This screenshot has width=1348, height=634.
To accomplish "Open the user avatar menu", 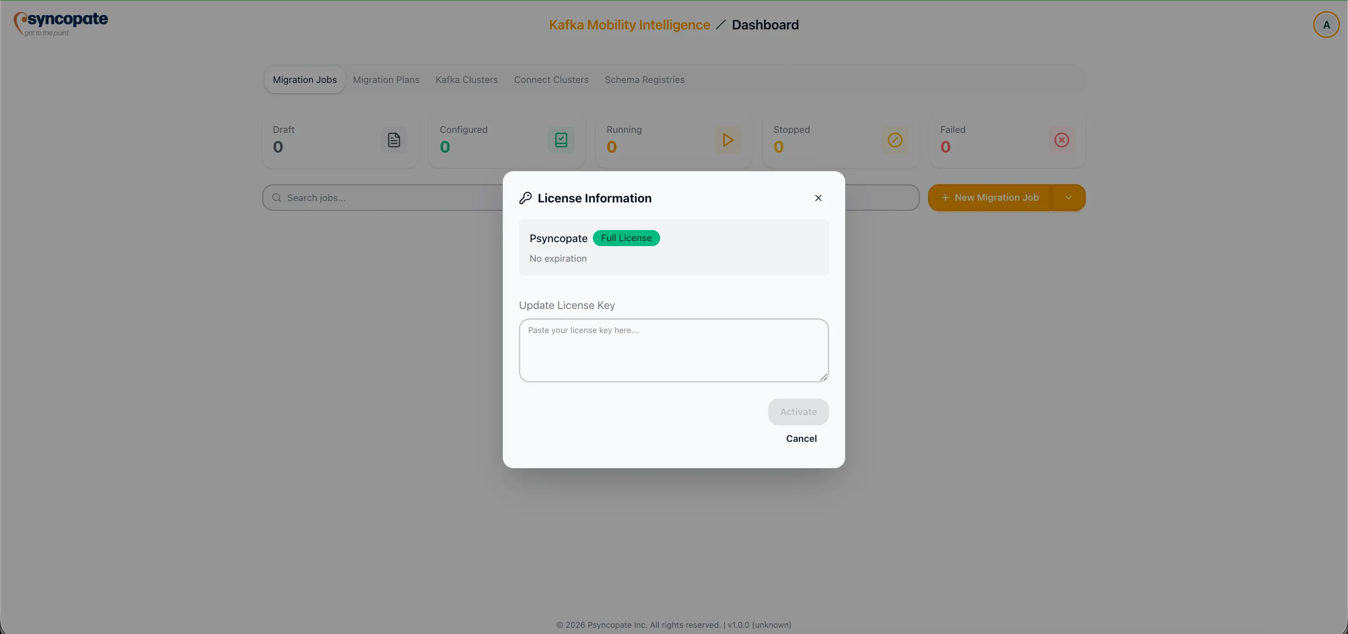I will pyautogui.click(x=1326, y=24).
